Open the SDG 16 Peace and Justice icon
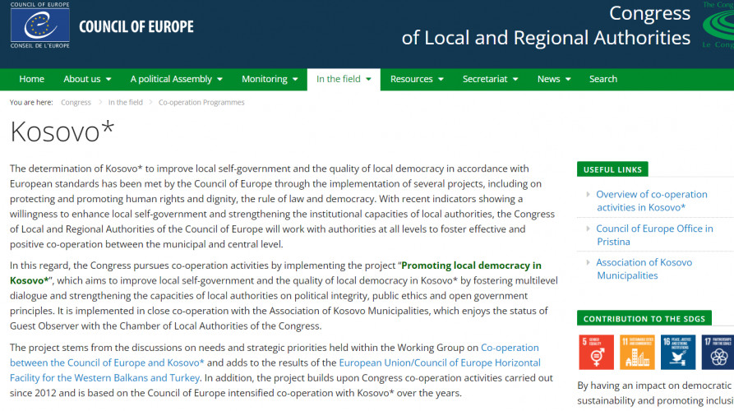 point(678,352)
